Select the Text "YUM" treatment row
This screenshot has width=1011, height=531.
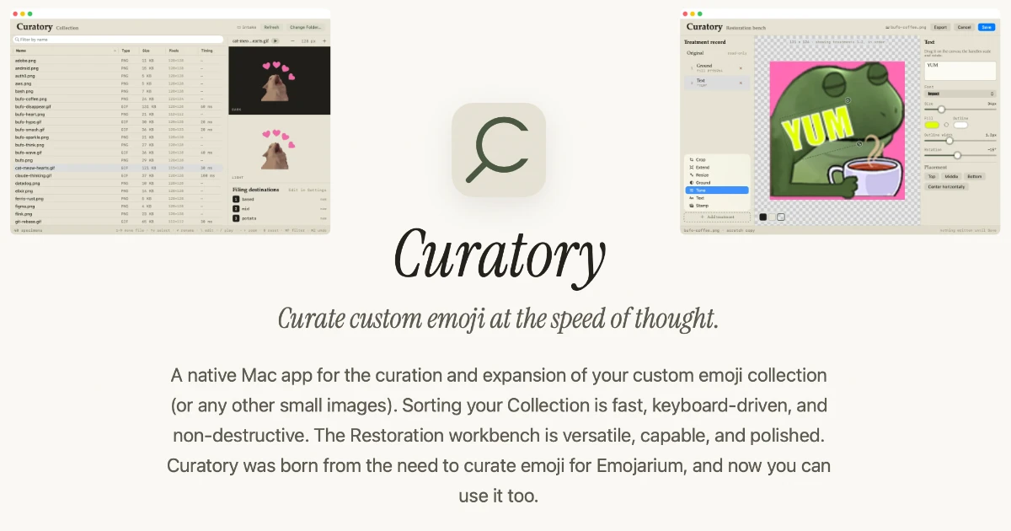click(x=717, y=83)
